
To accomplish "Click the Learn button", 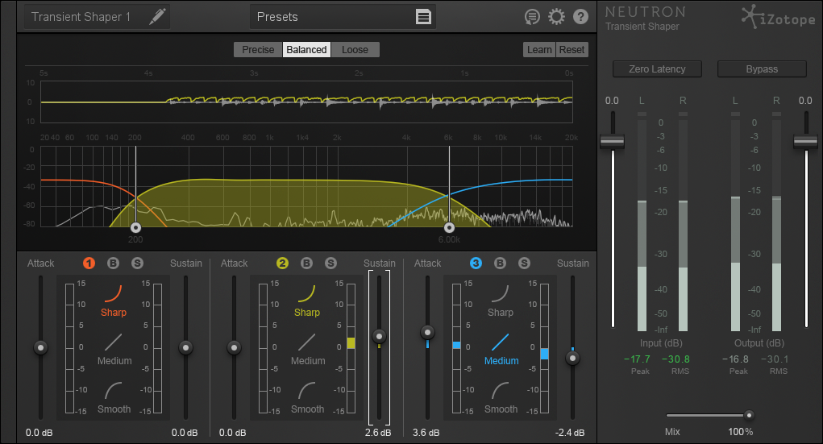I will (539, 49).
